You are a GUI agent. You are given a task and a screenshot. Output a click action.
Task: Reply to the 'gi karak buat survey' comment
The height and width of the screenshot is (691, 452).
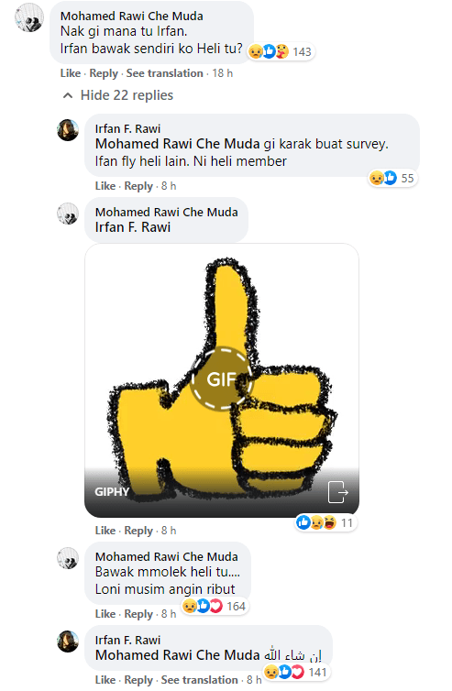pyautogui.click(x=138, y=186)
